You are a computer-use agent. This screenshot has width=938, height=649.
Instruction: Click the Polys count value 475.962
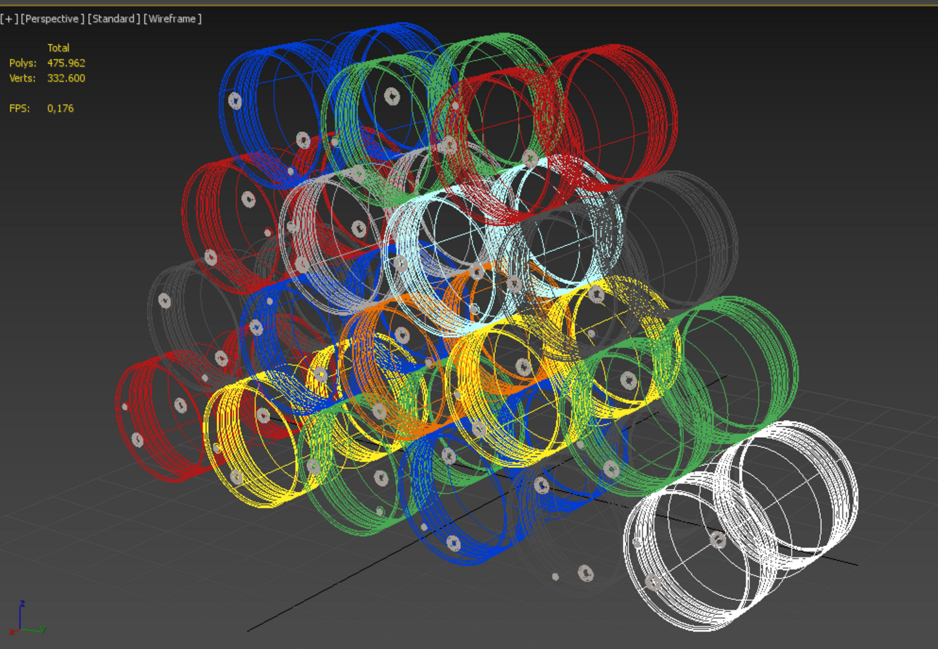click(66, 63)
